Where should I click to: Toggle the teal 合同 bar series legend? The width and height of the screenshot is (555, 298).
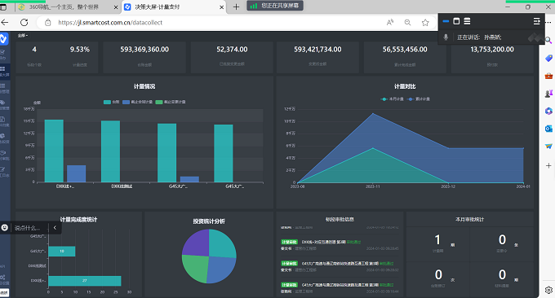[x=112, y=102]
